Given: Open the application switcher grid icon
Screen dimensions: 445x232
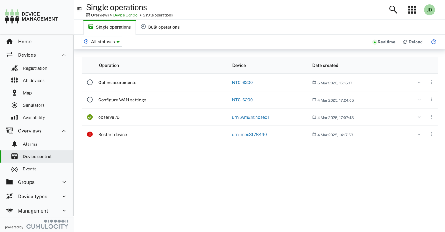Looking at the screenshot, I should point(412,10).
